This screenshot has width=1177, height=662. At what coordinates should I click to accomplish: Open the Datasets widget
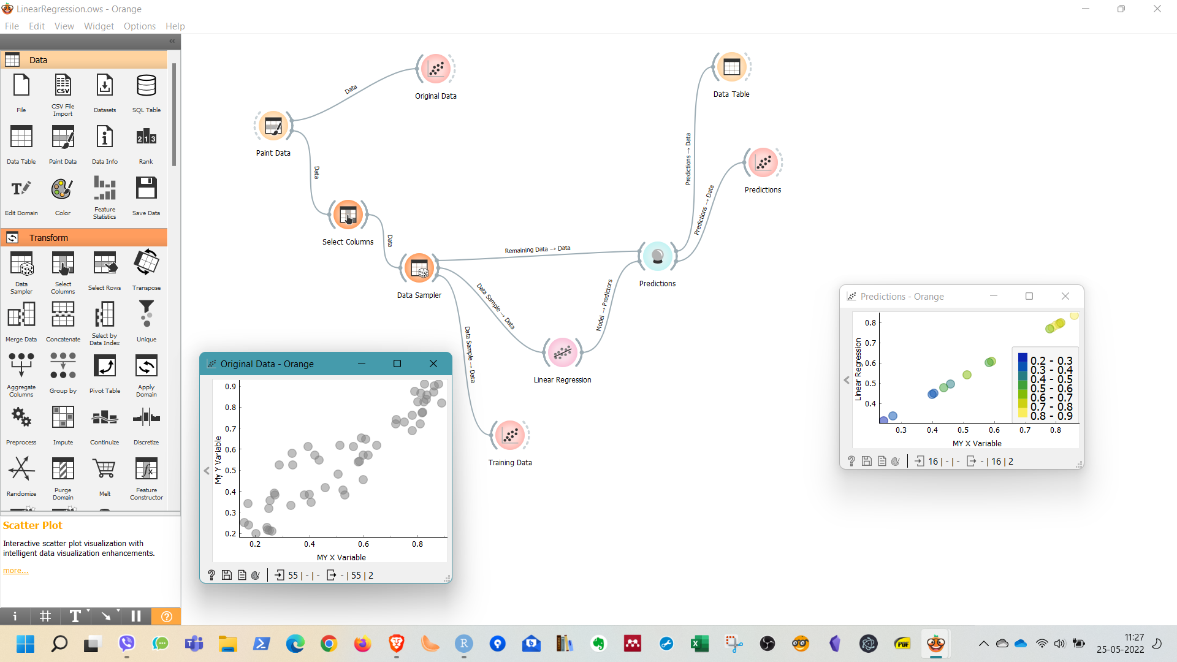[x=105, y=93]
